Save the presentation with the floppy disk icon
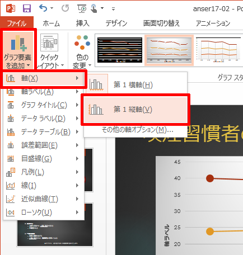 point(27,8)
